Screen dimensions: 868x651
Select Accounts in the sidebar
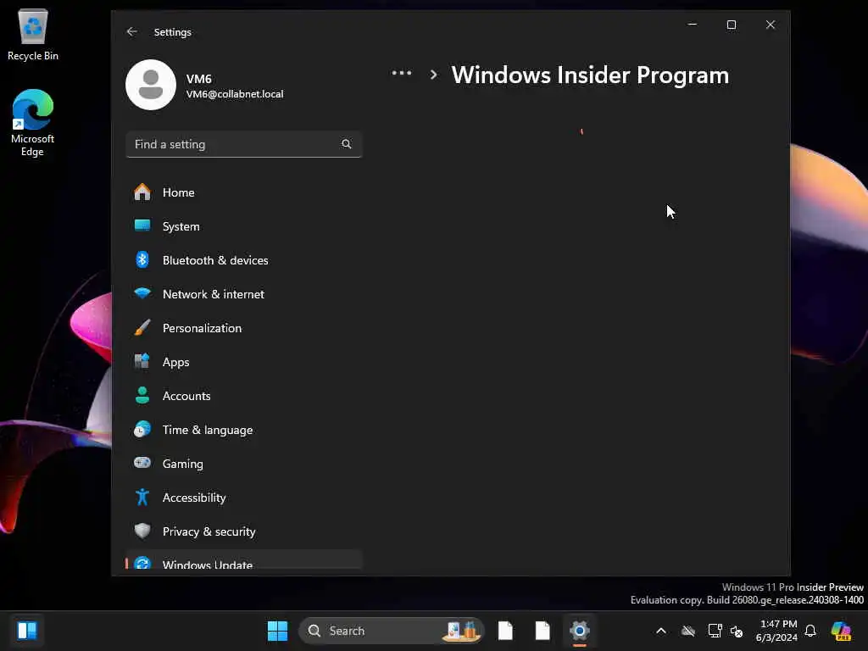[243, 396]
